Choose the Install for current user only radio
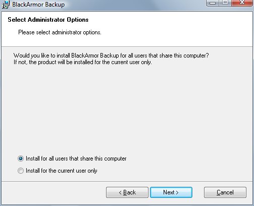The width and height of the screenshot is (254, 206). tap(21, 171)
